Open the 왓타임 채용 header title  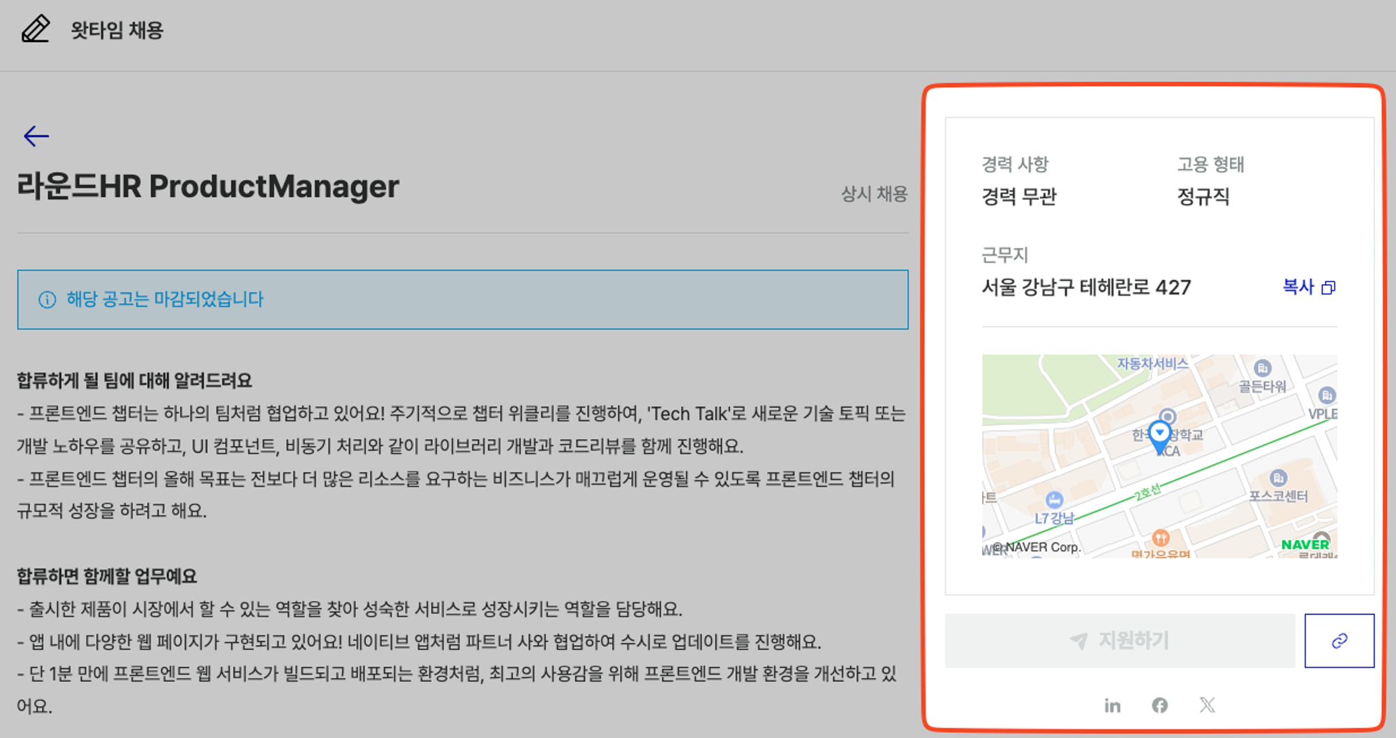(x=117, y=30)
